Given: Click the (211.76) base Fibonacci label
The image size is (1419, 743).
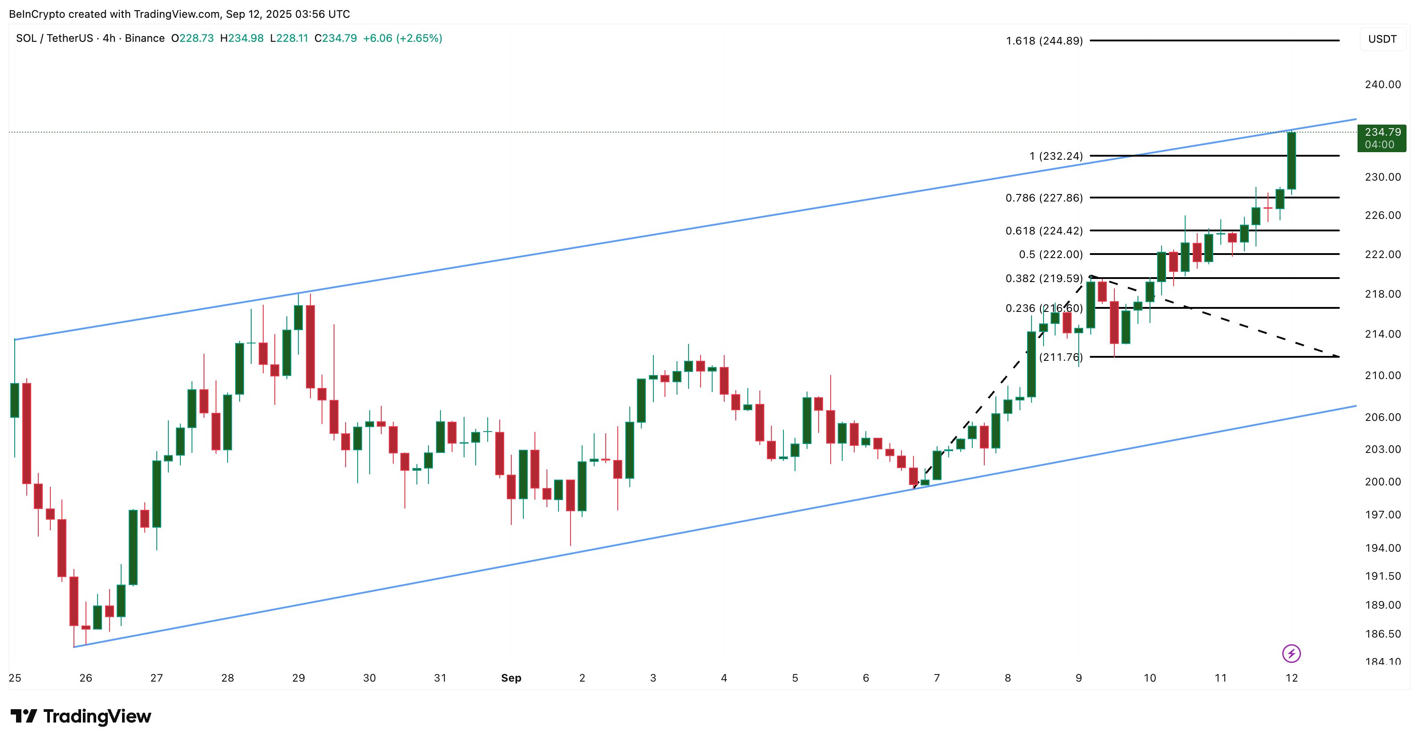Looking at the screenshot, I should click(x=1060, y=357).
